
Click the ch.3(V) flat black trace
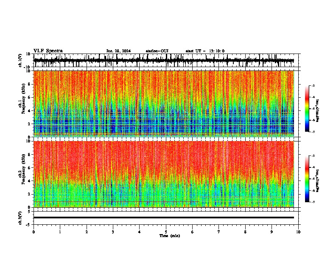click(164, 218)
